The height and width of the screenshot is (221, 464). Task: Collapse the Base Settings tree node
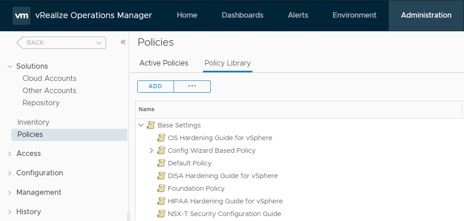click(x=141, y=125)
